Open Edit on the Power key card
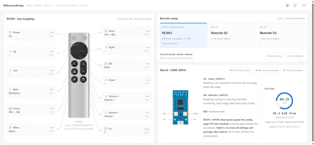 [52, 36]
